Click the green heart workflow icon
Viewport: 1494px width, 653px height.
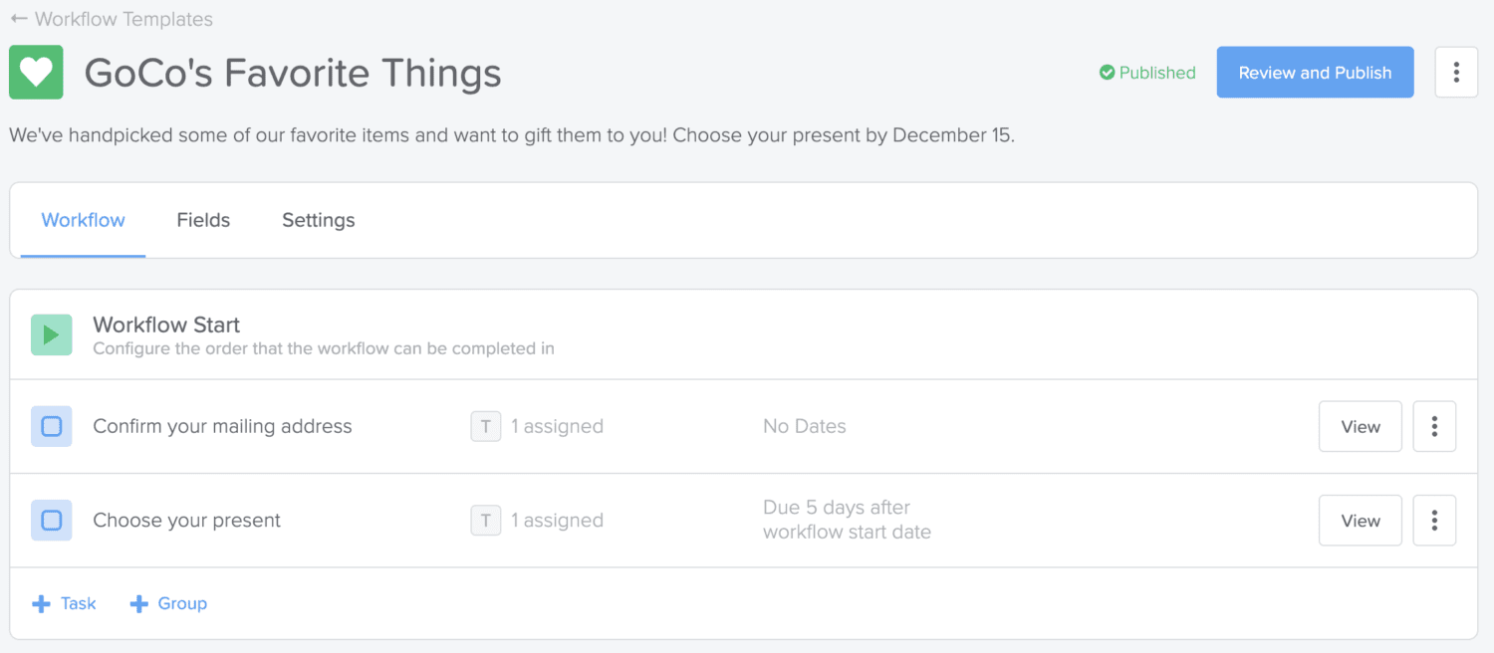36,73
